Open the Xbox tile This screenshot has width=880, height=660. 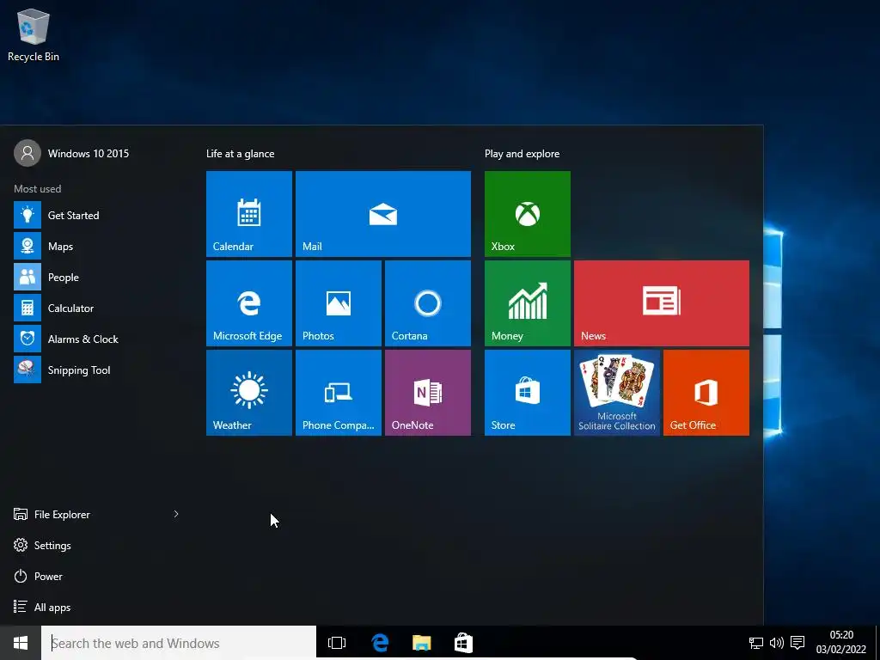click(528, 214)
